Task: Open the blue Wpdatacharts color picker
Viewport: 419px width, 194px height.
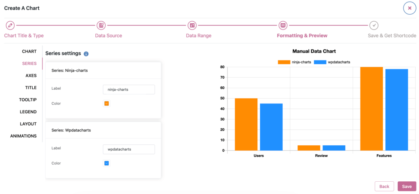Action: (x=107, y=163)
